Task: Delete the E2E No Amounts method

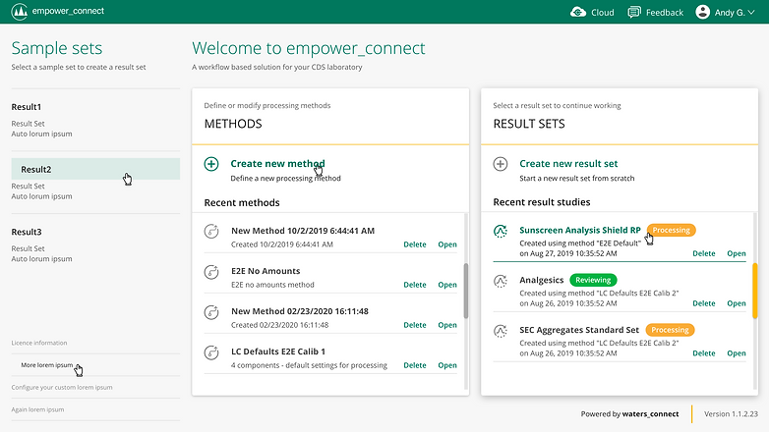Action: pos(415,285)
